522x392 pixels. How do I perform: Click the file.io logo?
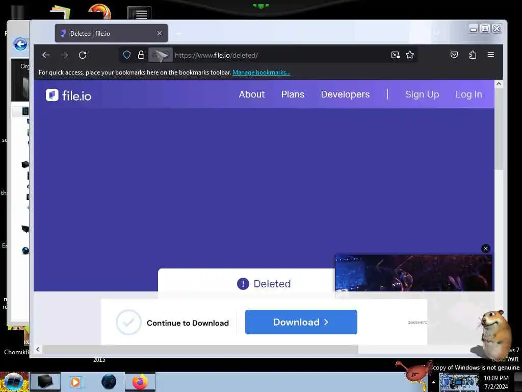[x=69, y=95]
